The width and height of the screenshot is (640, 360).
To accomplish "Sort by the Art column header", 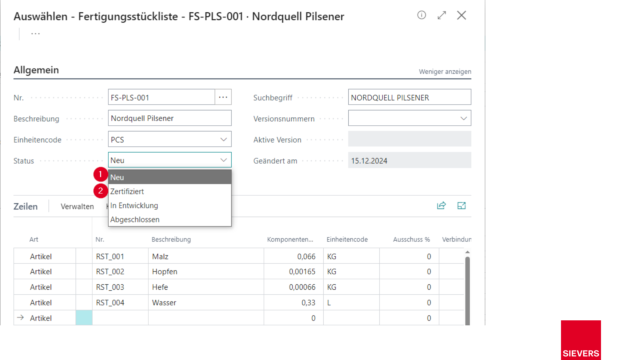I will [x=34, y=239].
